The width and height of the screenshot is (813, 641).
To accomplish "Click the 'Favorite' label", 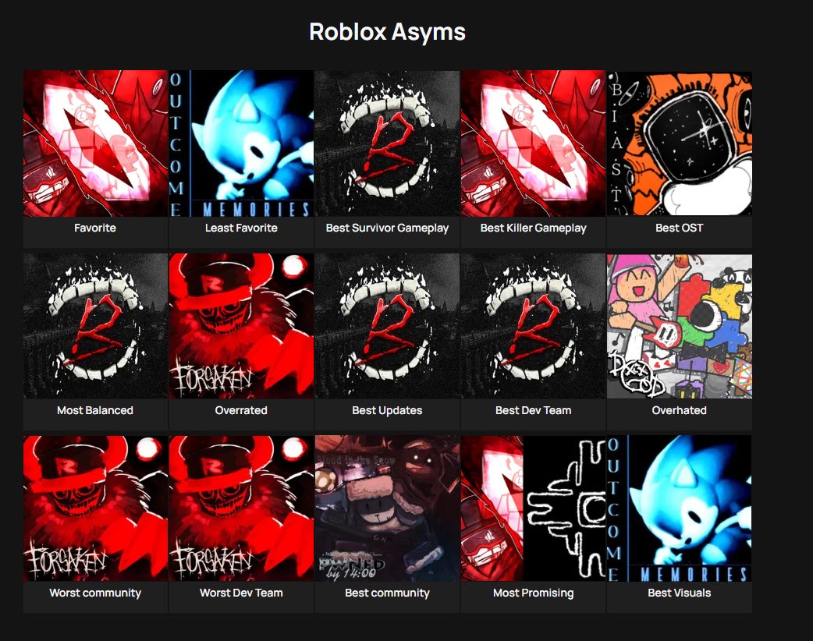I will tap(95, 228).
